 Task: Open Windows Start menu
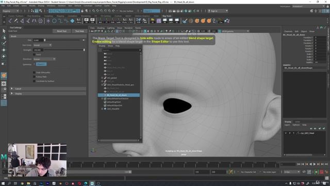pos(3,183)
